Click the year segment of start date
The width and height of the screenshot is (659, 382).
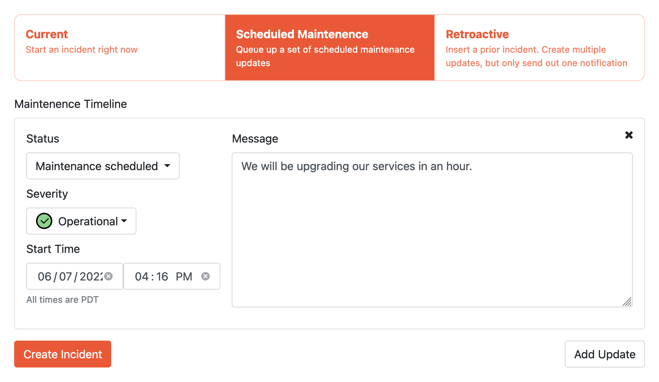[x=91, y=277]
